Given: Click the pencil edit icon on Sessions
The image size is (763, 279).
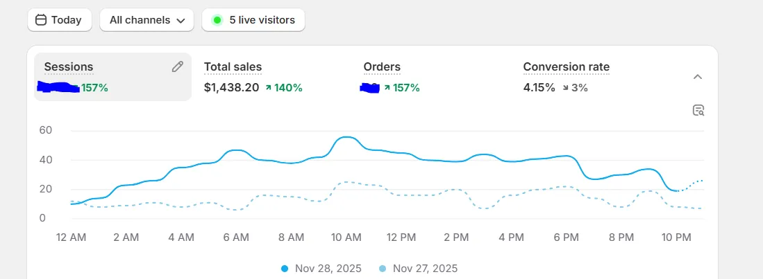Looking at the screenshot, I should pyautogui.click(x=178, y=66).
